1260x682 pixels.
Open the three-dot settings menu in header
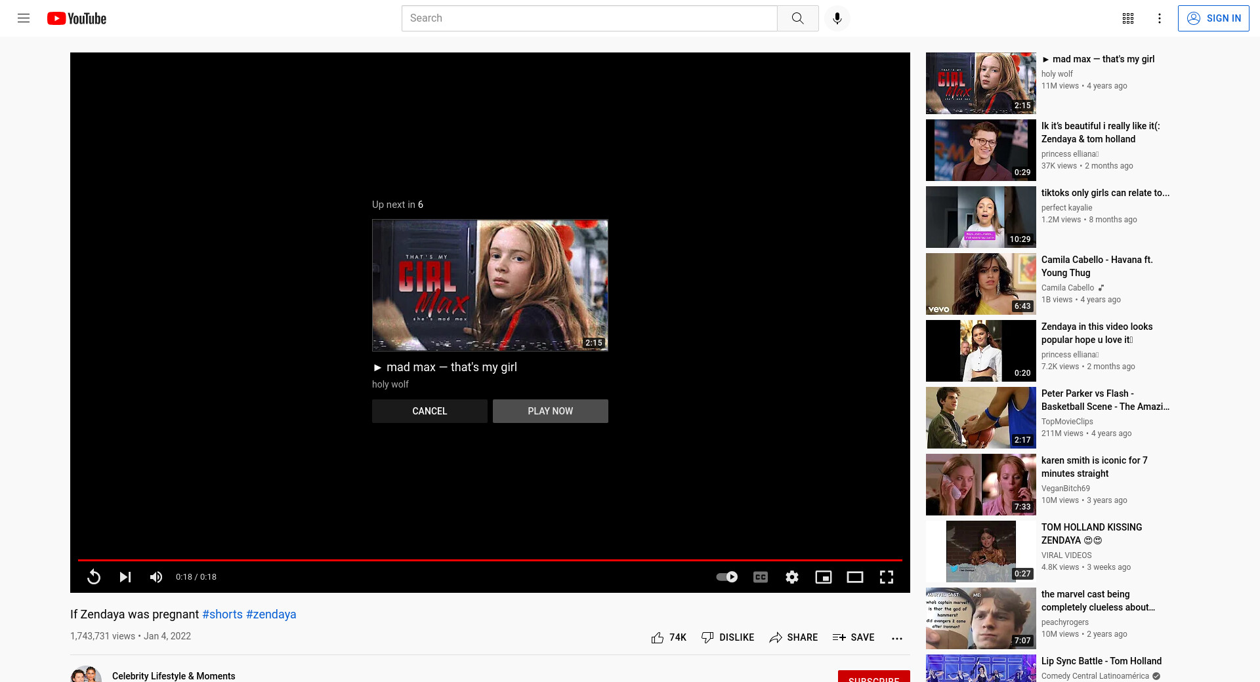tap(1160, 18)
